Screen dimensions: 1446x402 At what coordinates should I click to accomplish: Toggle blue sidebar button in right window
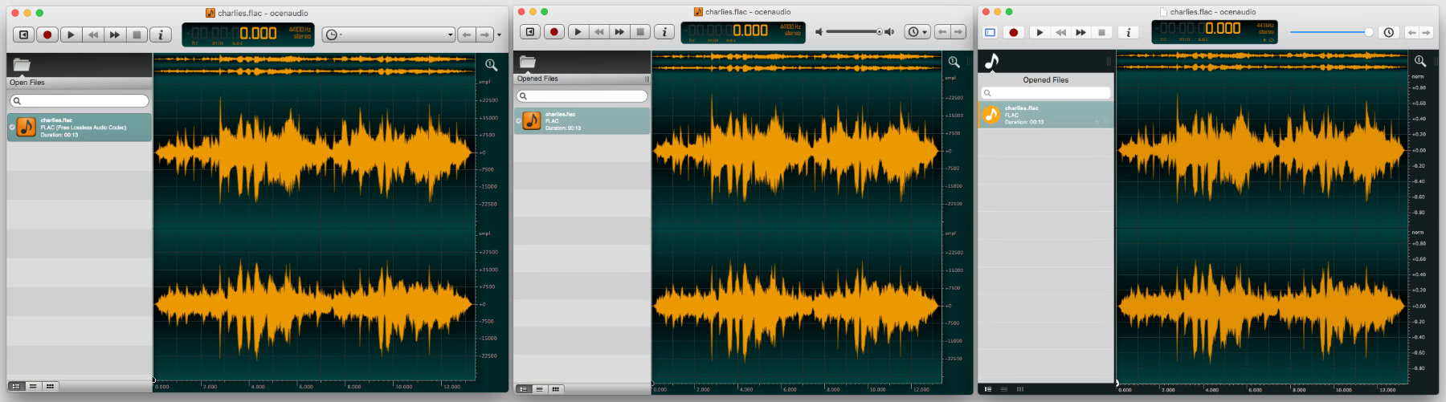[x=991, y=32]
